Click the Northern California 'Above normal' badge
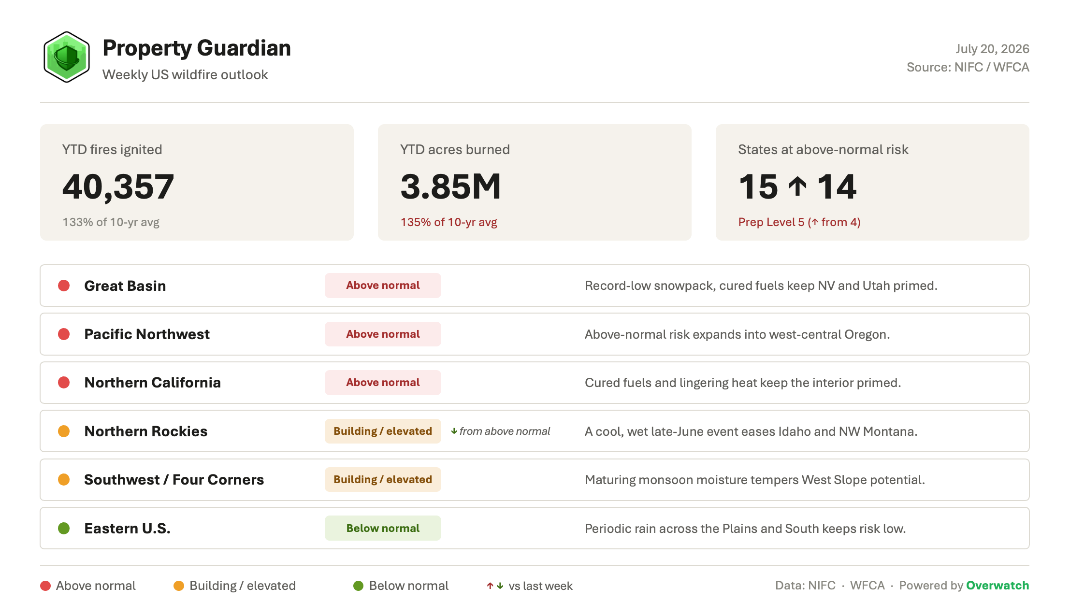 [383, 383]
